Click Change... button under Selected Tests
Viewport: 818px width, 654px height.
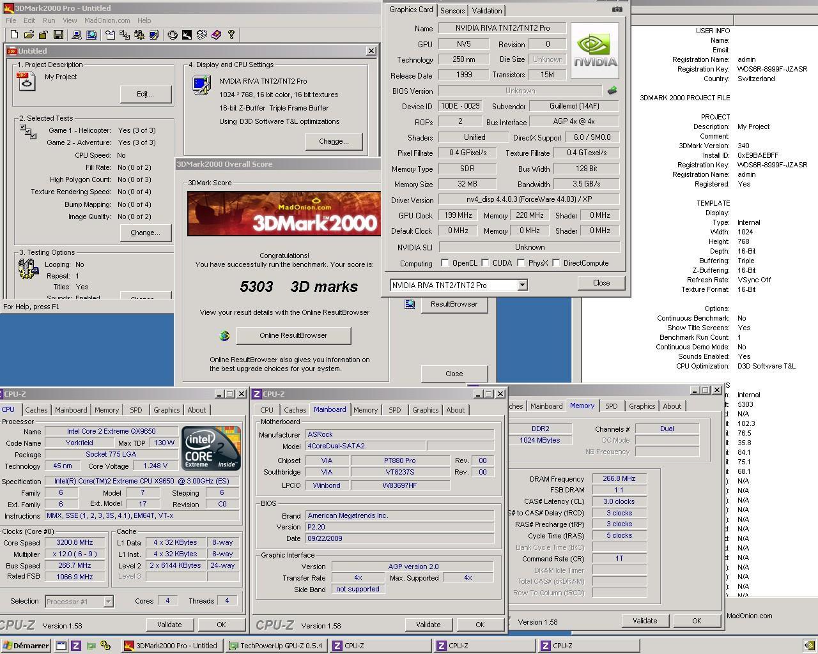click(x=146, y=232)
